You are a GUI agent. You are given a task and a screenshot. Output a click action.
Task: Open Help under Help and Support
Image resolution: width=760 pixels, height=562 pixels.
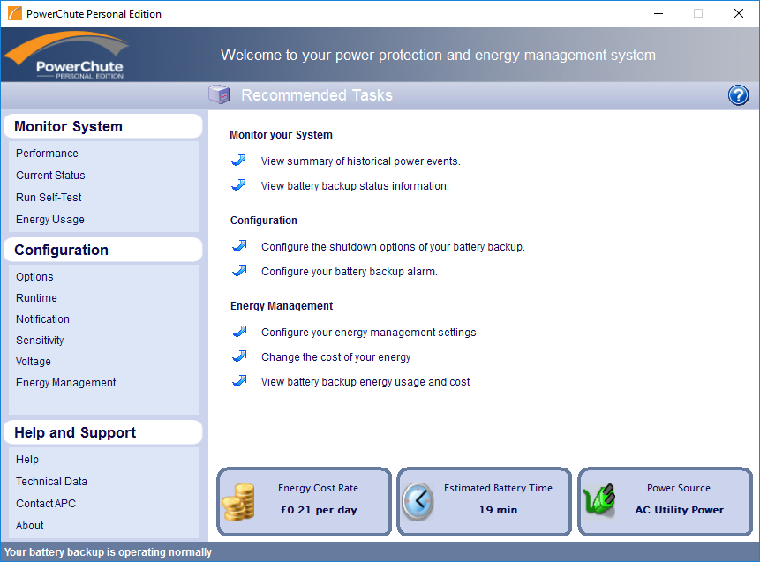pos(27,460)
